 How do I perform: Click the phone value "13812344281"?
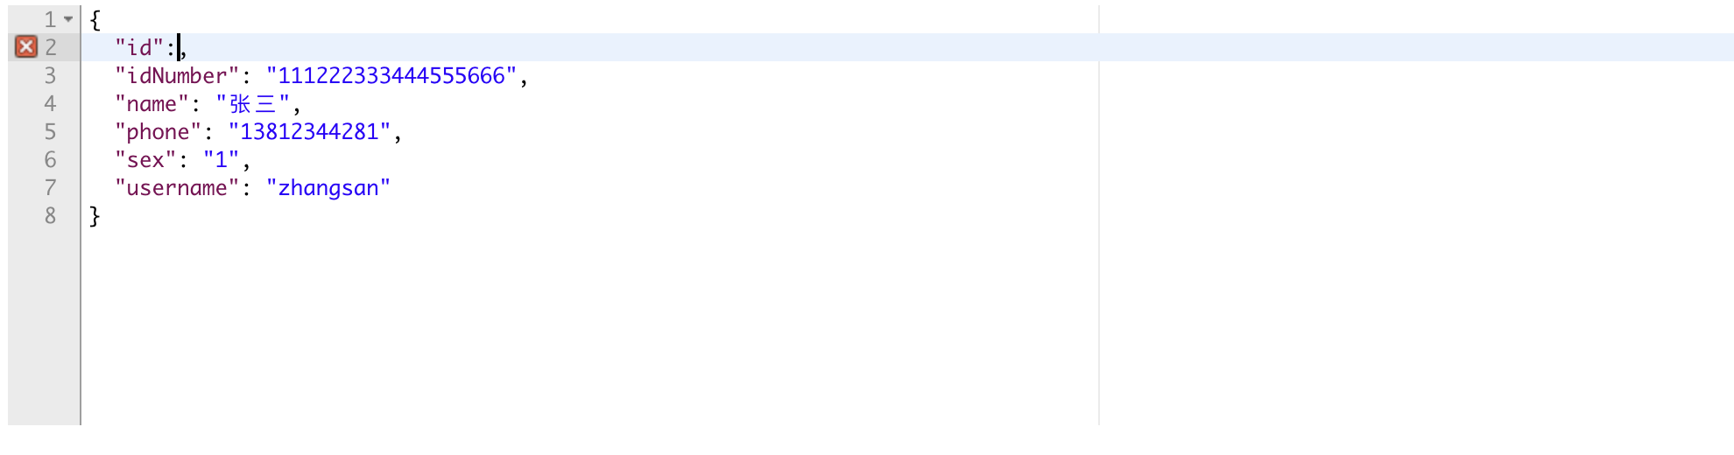pyautogui.click(x=309, y=131)
